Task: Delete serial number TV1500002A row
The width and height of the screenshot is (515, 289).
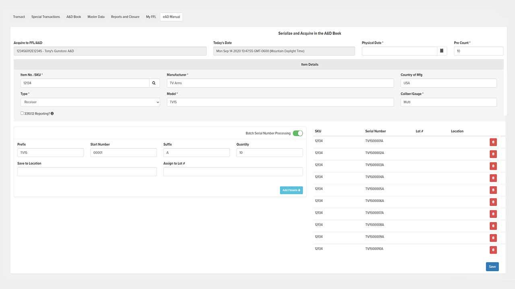Action: point(493,154)
